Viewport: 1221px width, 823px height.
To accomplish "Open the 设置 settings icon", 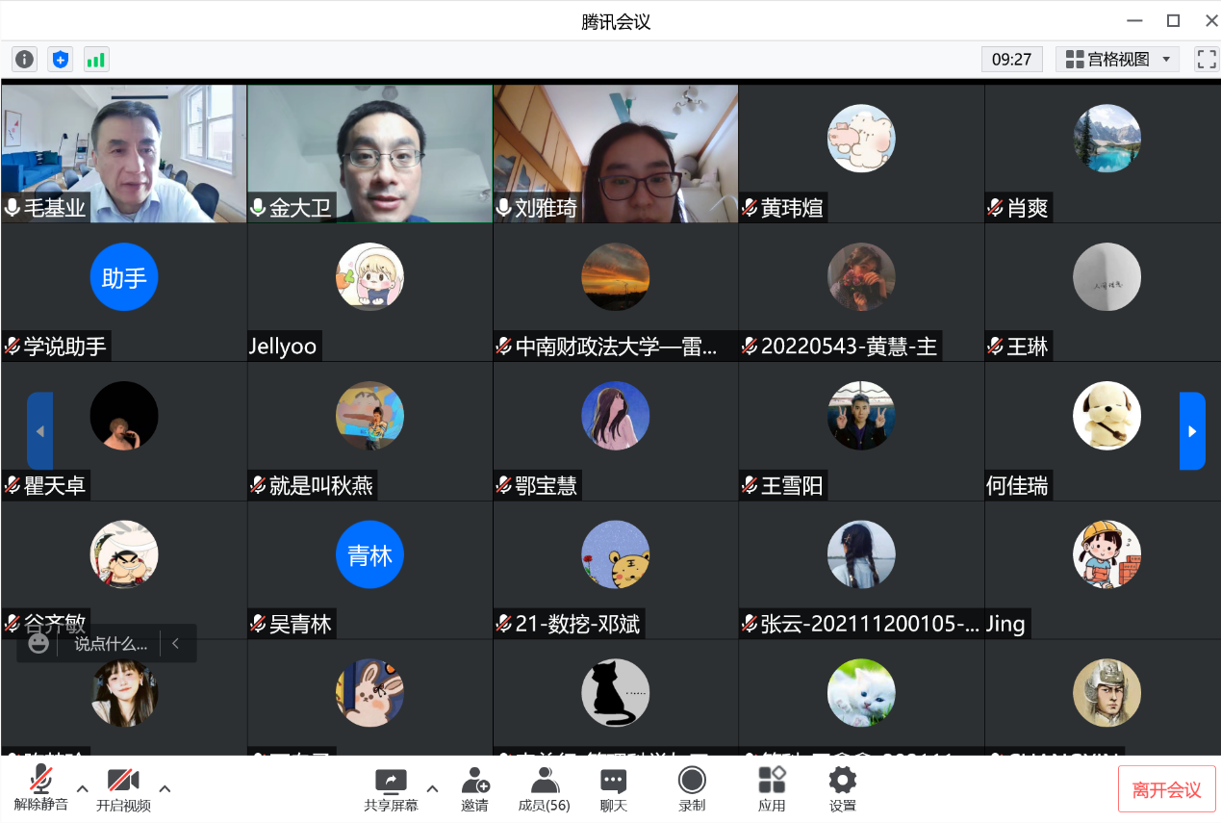I will coord(842,787).
